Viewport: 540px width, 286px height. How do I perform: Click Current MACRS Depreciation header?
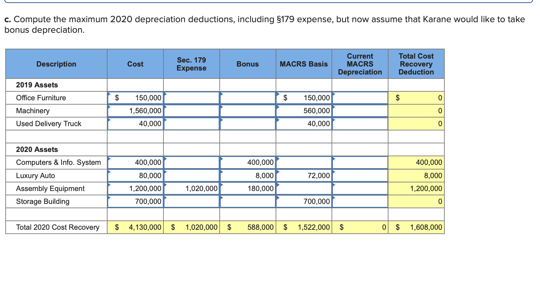click(360, 64)
